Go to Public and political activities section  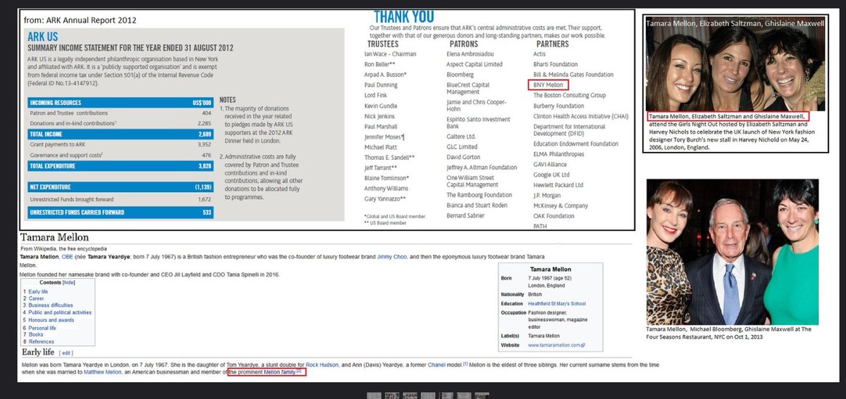(x=60, y=312)
